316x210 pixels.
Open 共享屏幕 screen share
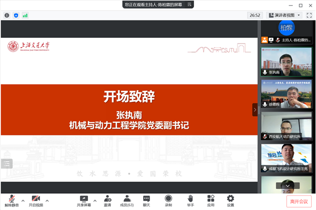tap(84, 199)
